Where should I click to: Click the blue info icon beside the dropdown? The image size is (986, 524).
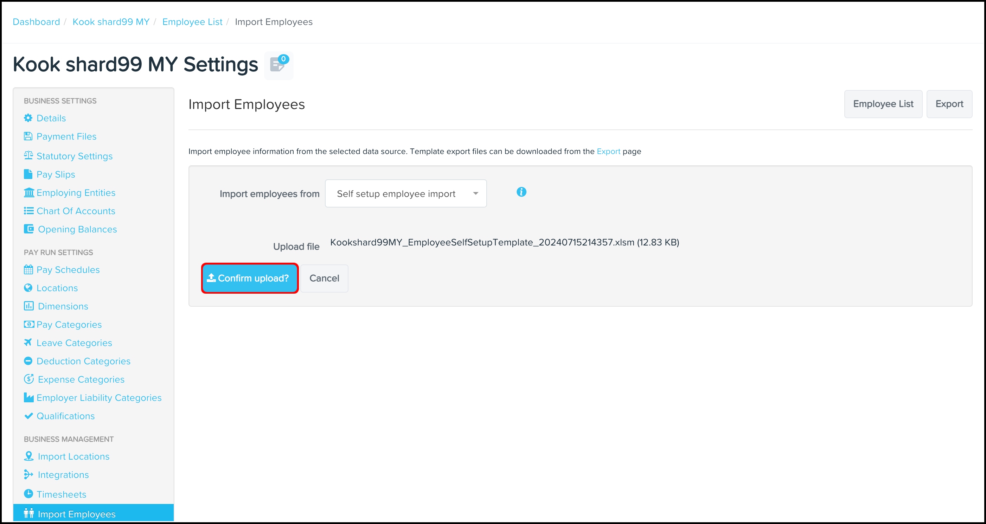tap(521, 192)
